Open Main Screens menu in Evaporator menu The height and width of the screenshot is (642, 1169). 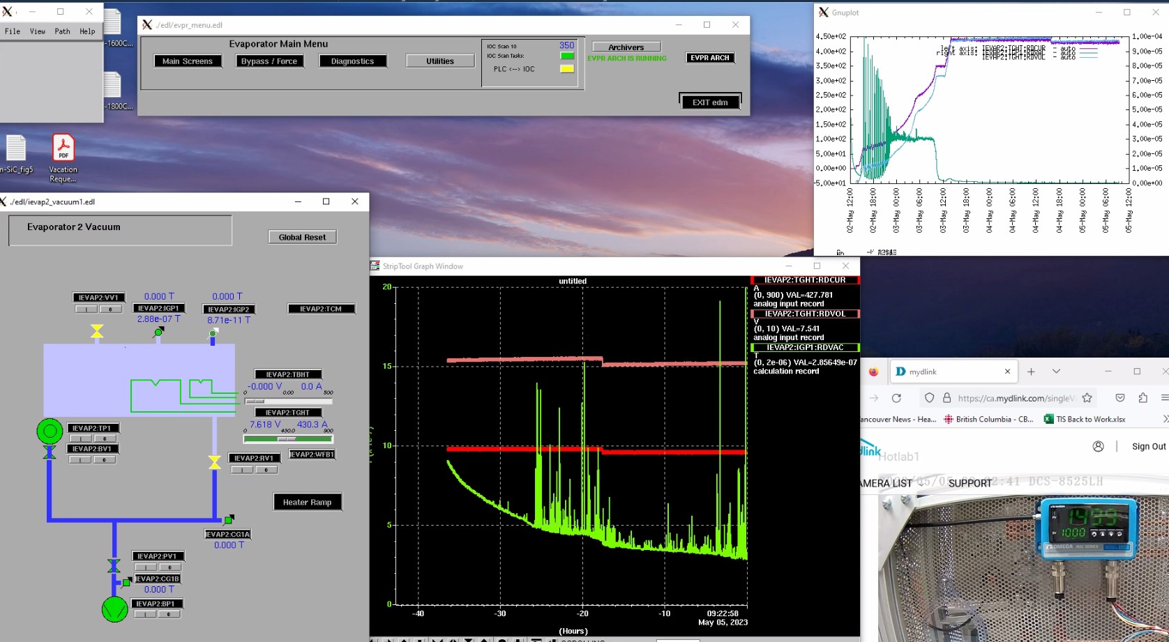tap(188, 61)
